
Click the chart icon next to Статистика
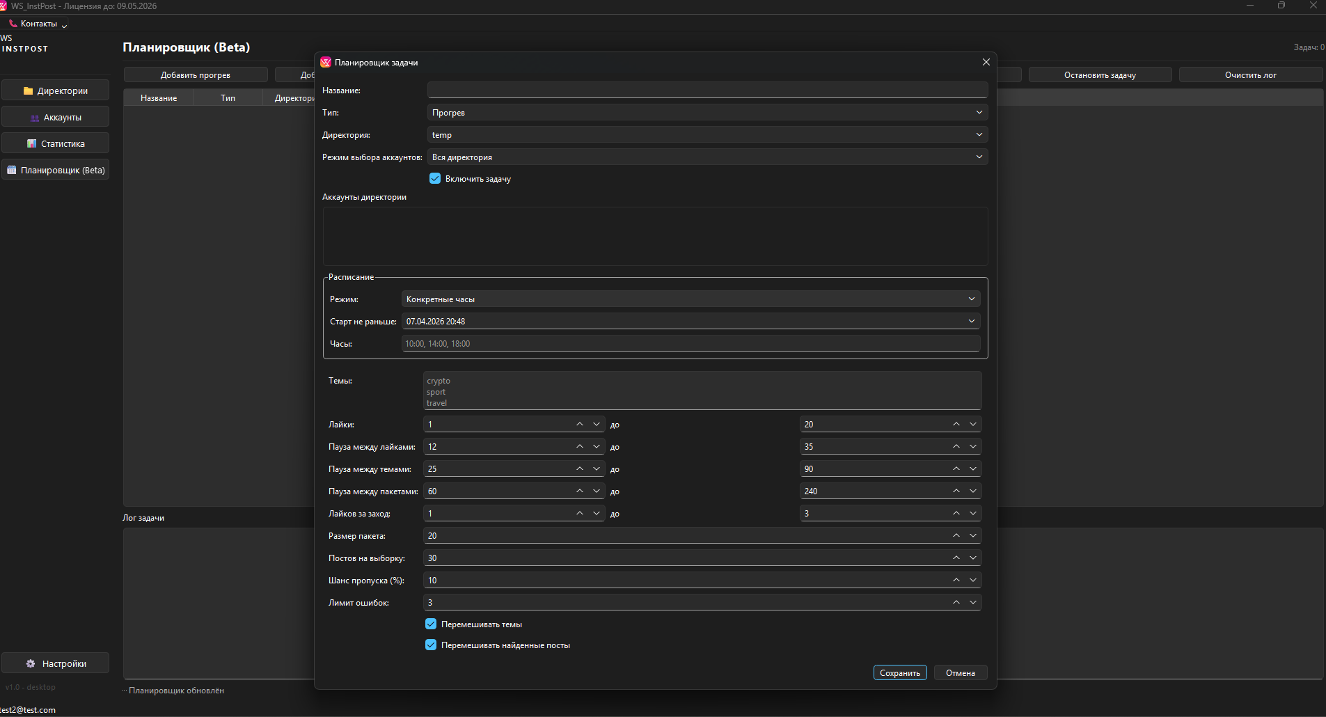31,144
